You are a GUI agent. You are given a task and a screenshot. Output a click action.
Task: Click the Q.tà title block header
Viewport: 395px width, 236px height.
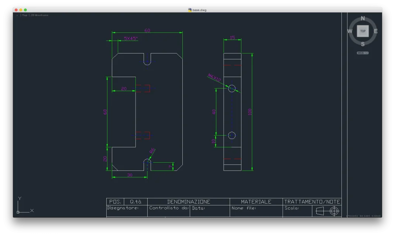pos(135,202)
